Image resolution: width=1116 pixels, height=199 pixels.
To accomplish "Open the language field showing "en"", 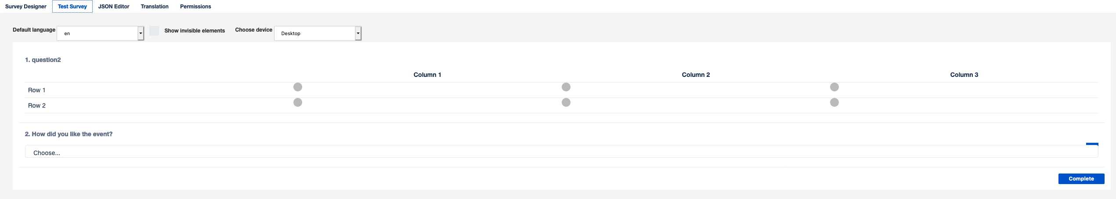I will (x=98, y=33).
